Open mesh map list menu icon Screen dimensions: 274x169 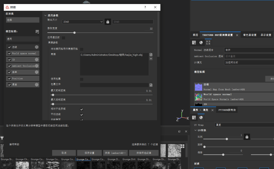[37, 32]
